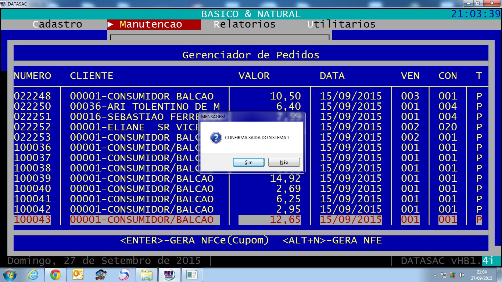Click the volume speaker tray icon
The height and width of the screenshot is (282, 502).
click(461, 275)
